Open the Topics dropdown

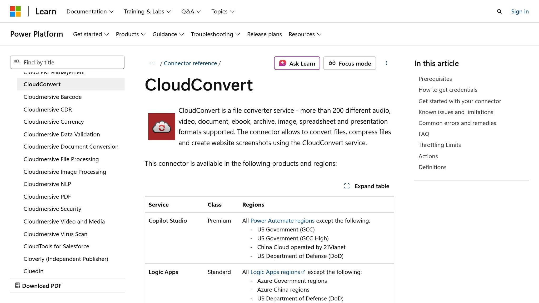coord(222,12)
